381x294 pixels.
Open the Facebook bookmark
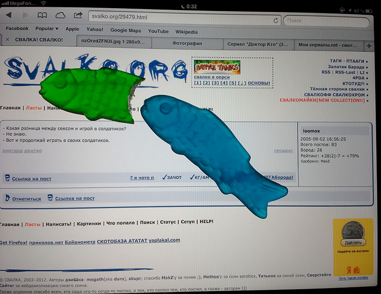click(17, 28)
